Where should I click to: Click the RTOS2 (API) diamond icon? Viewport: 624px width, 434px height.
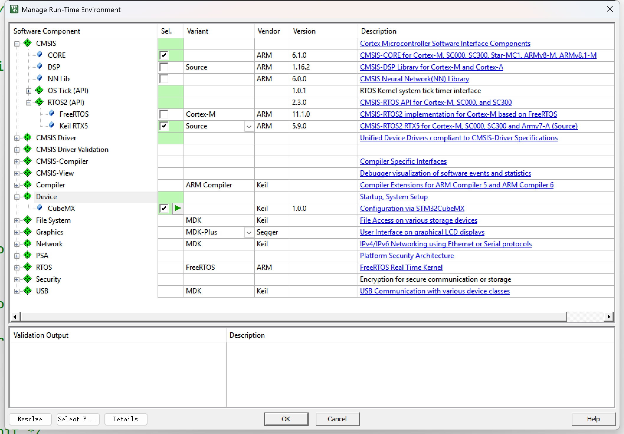tap(39, 102)
